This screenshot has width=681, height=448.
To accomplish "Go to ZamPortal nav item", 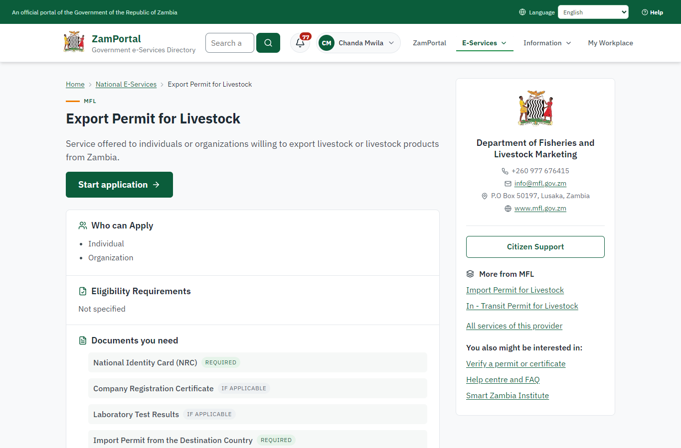I will (430, 43).
